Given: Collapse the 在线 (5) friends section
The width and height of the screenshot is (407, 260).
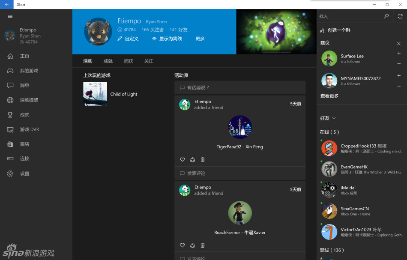Looking at the screenshot, I should (x=329, y=132).
